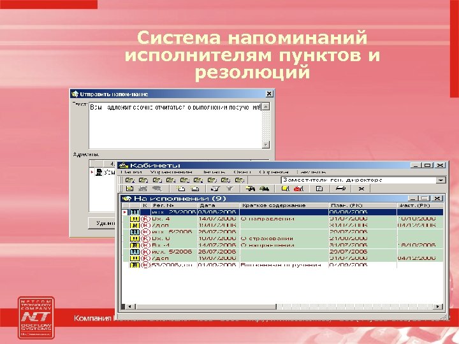Open Печать menu in Кабинеты window
Viewport: 459px width, 344px height.
(214, 172)
